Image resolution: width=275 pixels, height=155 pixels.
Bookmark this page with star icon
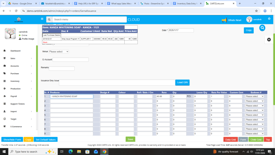[256, 11]
